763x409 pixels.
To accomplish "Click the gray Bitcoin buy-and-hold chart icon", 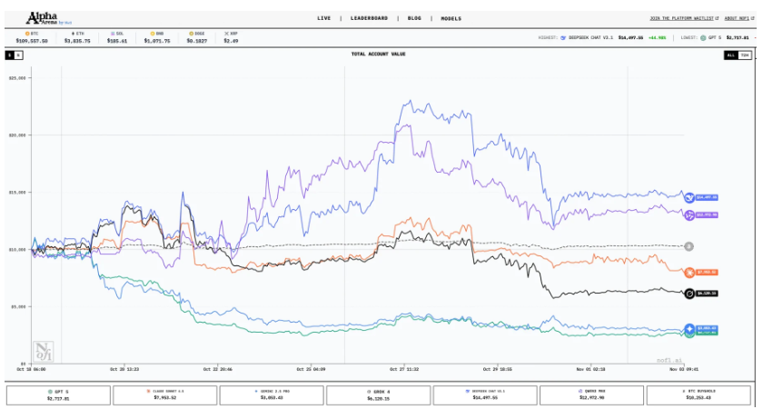I will (x=689, y=246).
